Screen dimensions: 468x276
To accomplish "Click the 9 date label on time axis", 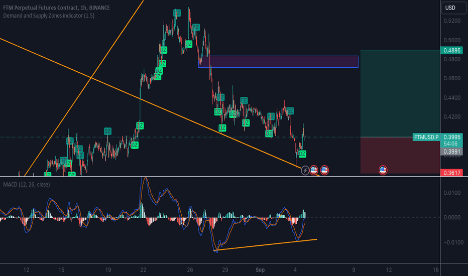I will 354,270.
